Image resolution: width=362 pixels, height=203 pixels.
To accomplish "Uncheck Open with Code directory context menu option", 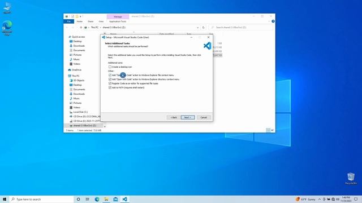I will (x=110, y=79).
